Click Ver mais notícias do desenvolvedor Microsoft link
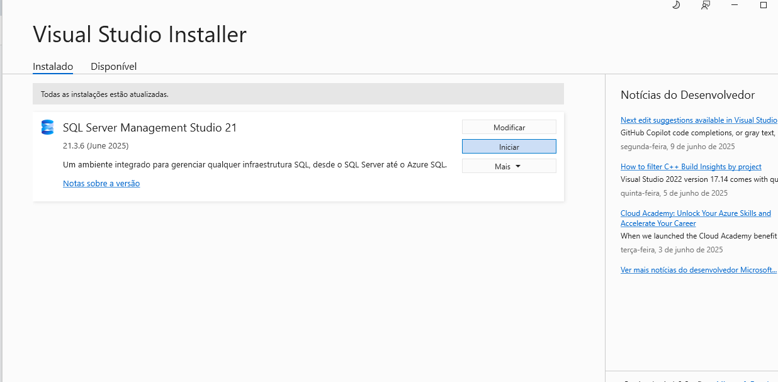The width and height of the screenshot is (778, 382). point(699,270)
